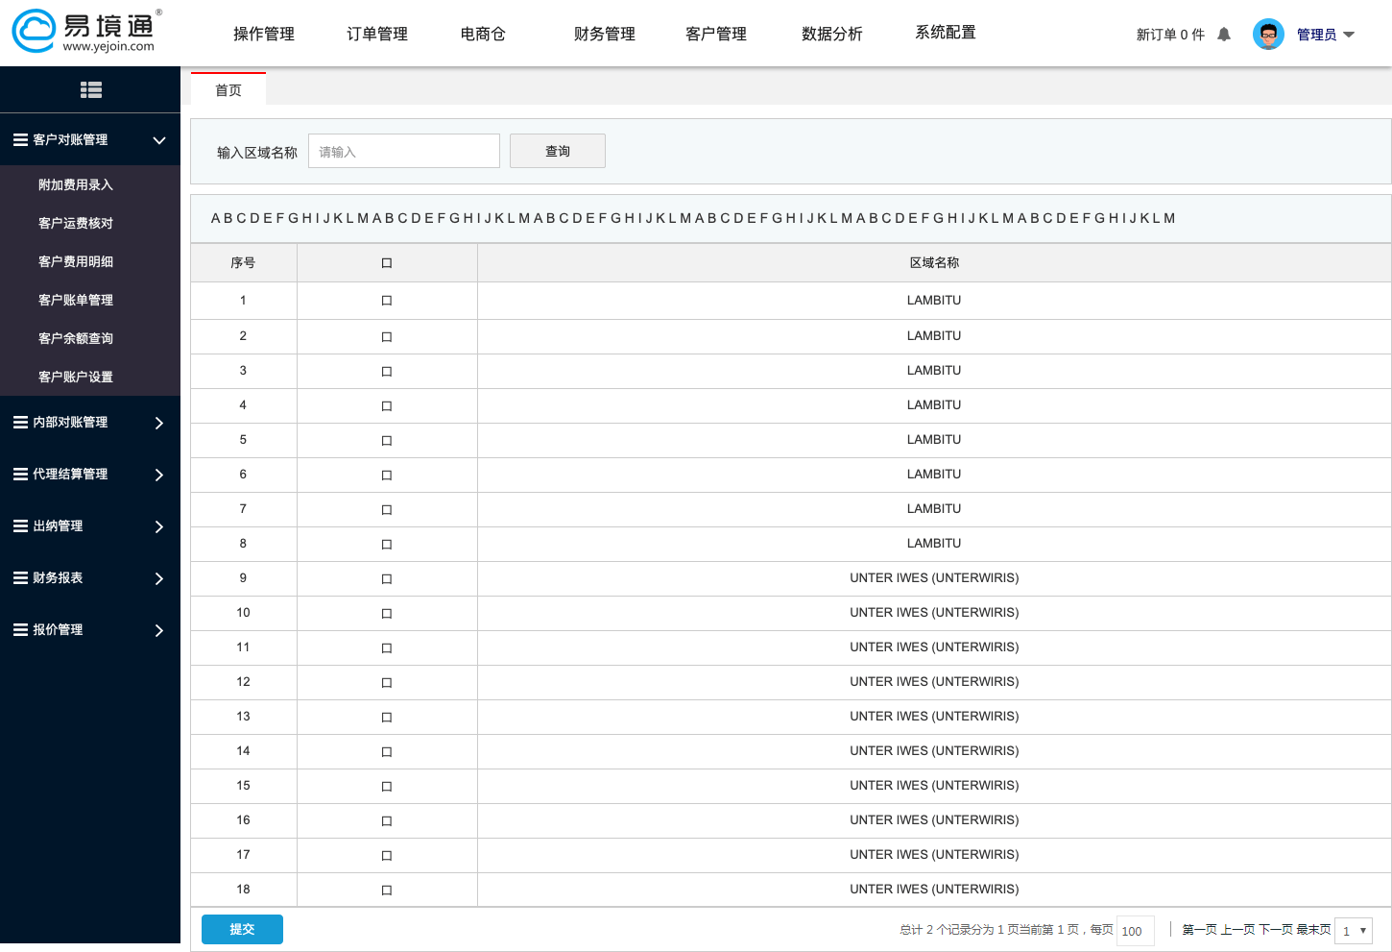Expand the 代理结算管理 section
The height and width of the screenshot is (952, 1392).
(159, 475)
